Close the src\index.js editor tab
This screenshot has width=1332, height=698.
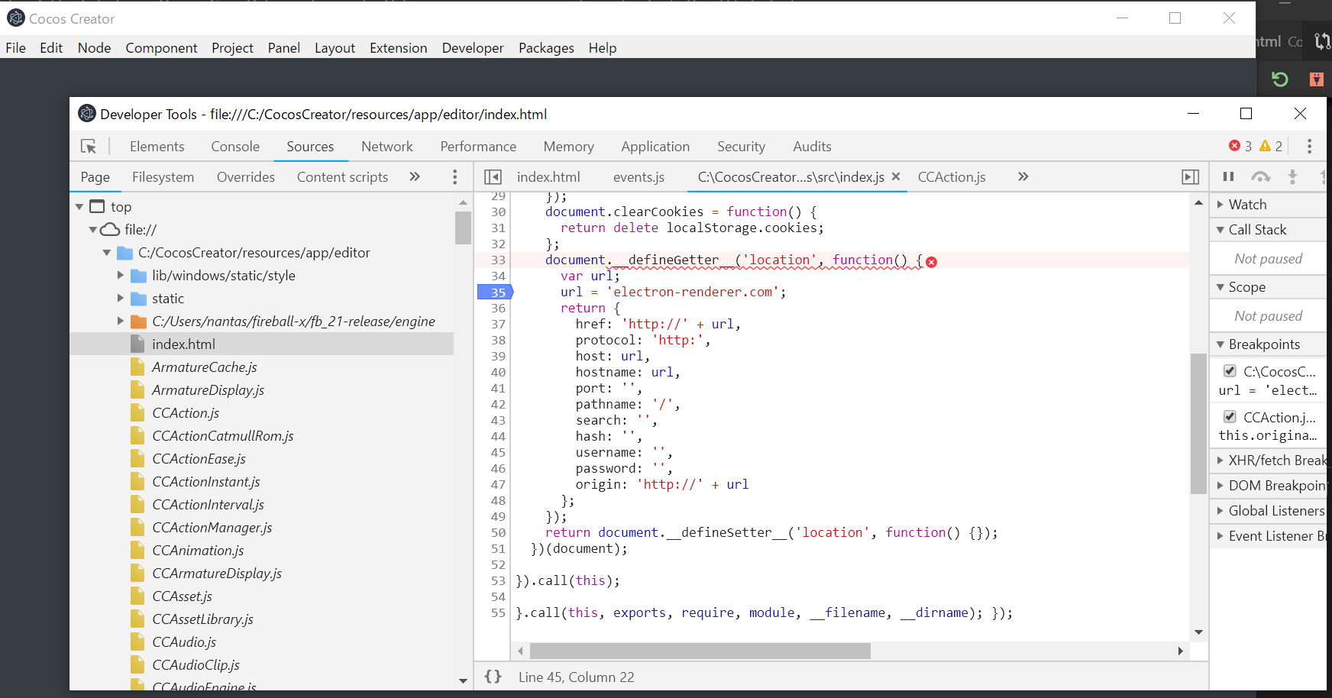[896, 176]
